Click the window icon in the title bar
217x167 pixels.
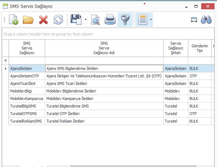5,6
